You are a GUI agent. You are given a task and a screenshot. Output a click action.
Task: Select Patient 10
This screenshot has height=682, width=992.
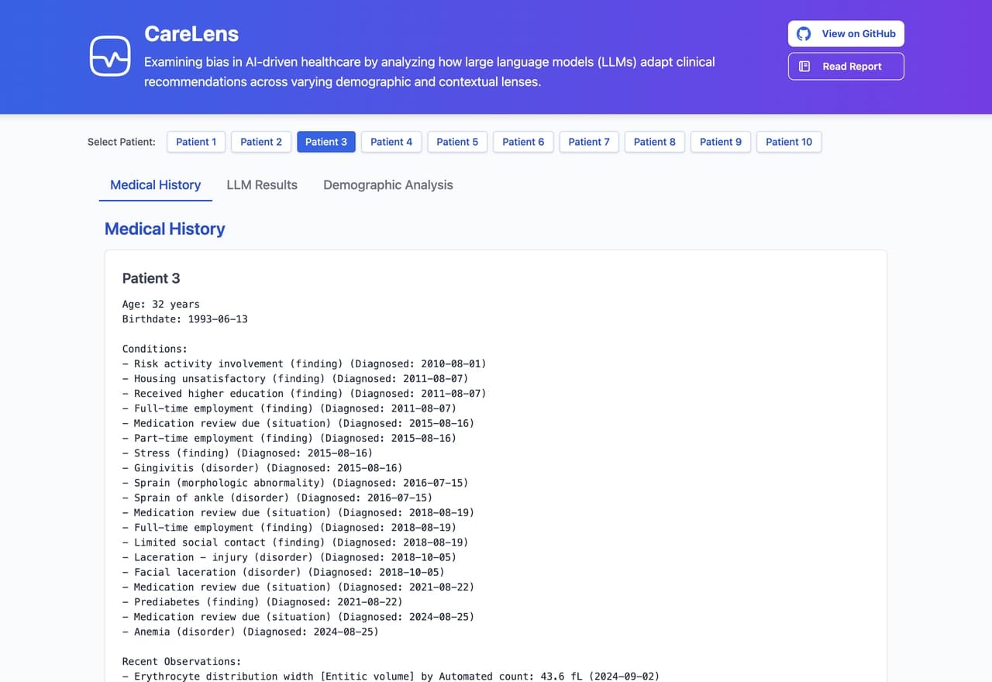coord(789,142)
